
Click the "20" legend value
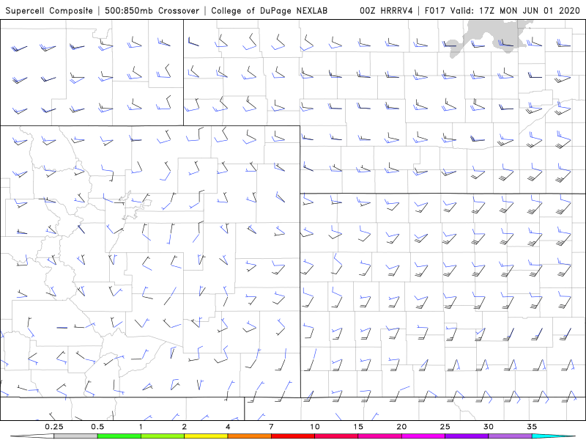point(401,427)
